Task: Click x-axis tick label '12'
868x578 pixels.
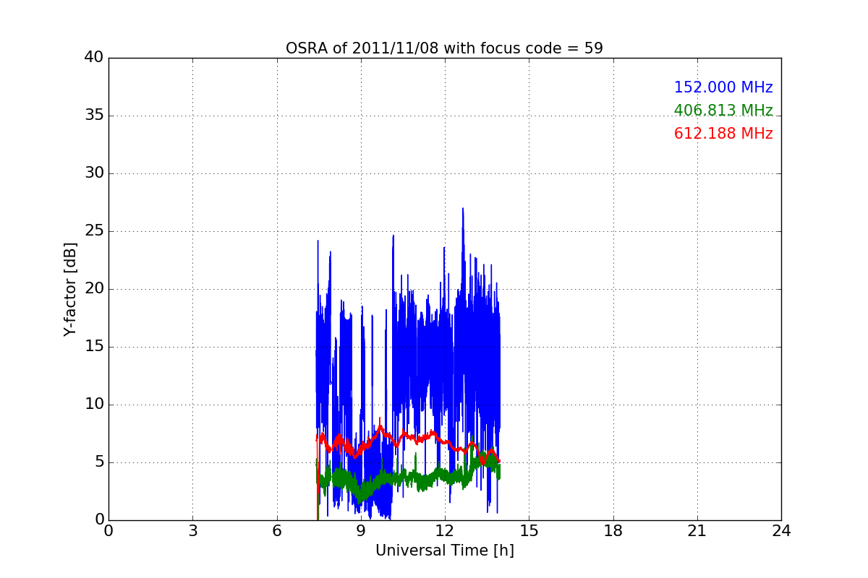Action: click(x=445, y=531)
